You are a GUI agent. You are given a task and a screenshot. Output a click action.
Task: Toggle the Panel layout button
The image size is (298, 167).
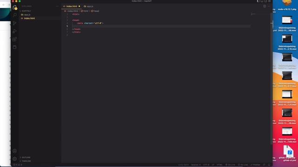tap(262, 1)
